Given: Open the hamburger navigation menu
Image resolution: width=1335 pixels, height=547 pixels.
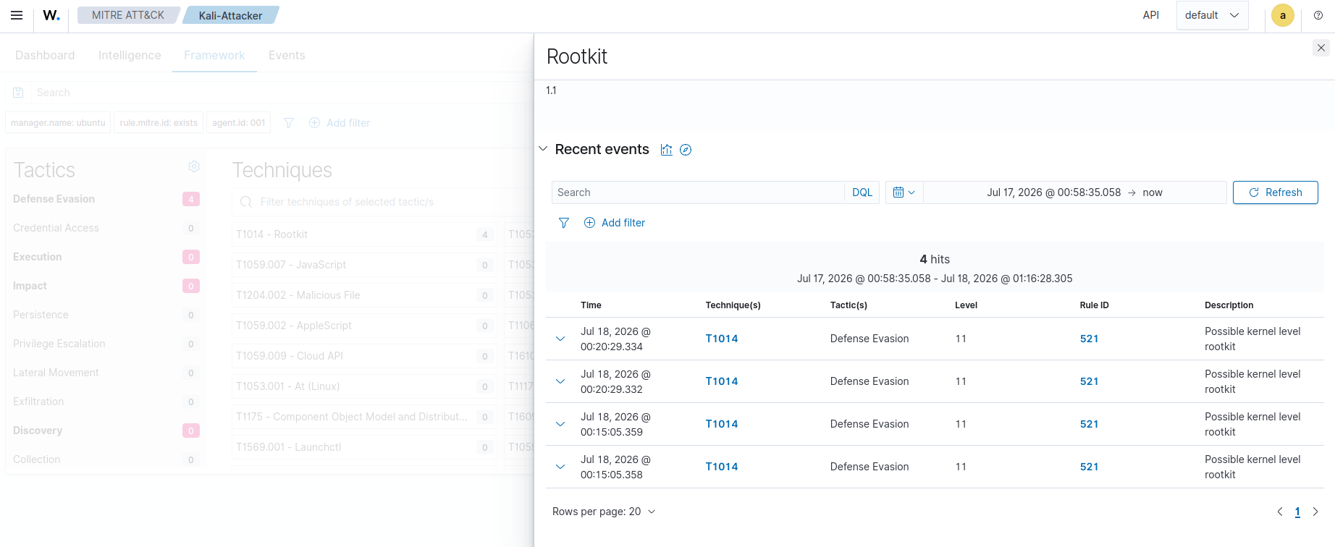Looking at the screenshot, I should point(17,15).
